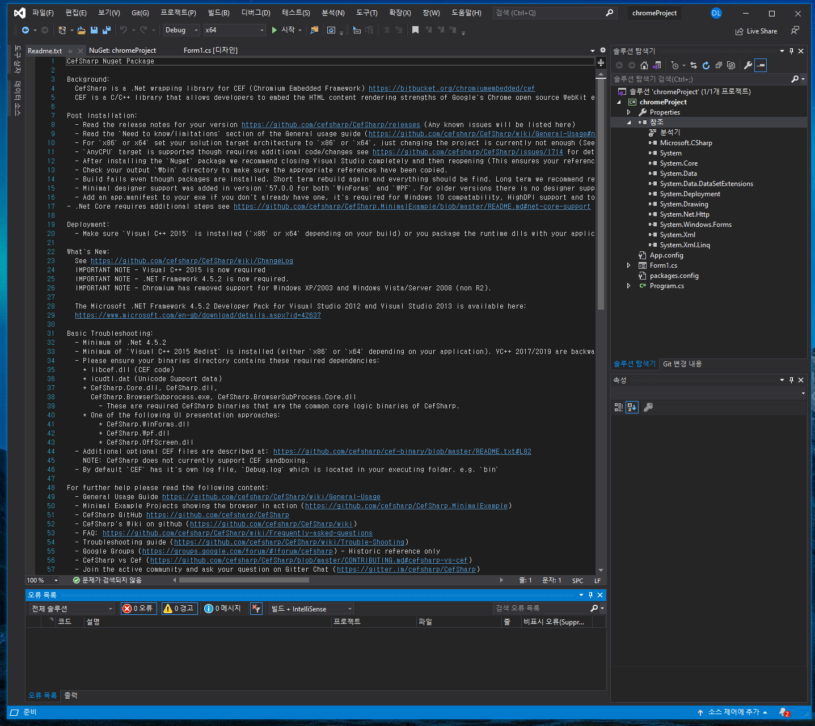Open Properties wrench icon in Solution Explorer
The width and height of the screenshot is (815, 726).
click(x=748, y=65)
